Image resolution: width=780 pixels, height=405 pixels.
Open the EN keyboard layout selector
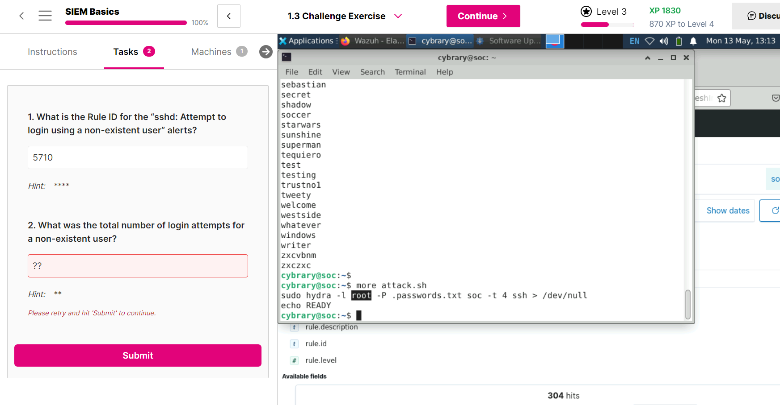point(634,41)
